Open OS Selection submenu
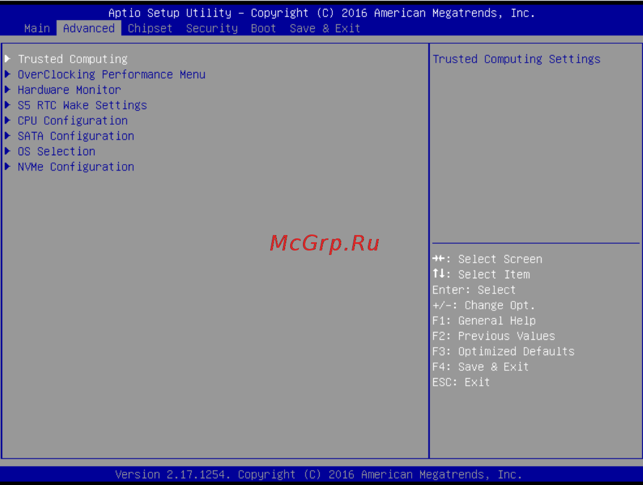643x485 pixels. pyautogui.click(x=56, y=151)
